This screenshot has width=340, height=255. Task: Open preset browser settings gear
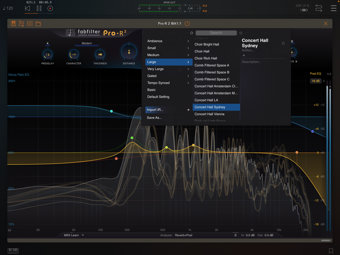[x=191, y=33]
